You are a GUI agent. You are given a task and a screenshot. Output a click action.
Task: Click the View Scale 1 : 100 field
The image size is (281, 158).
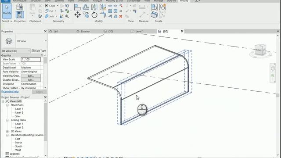pos(31,59)
